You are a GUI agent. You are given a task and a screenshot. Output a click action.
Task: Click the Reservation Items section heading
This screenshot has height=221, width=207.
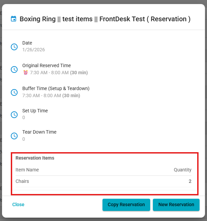click(x=35, y=158)
